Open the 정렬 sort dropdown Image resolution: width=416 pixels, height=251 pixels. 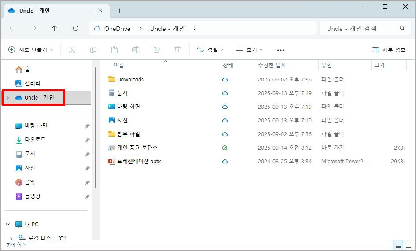210,50
